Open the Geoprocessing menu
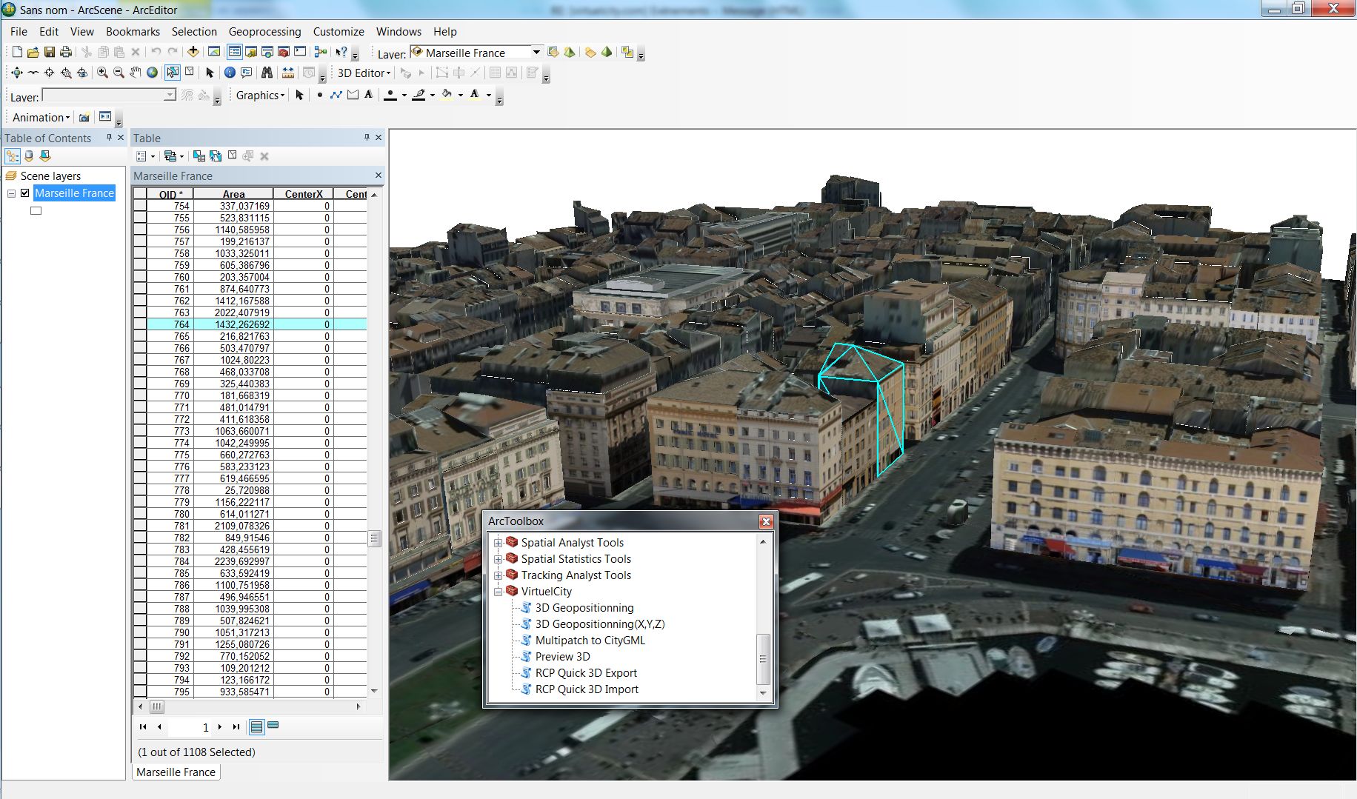 tap(264, 32)
